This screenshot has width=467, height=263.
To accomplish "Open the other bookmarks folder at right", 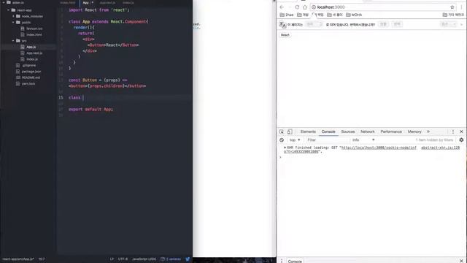I will (453, 15).
